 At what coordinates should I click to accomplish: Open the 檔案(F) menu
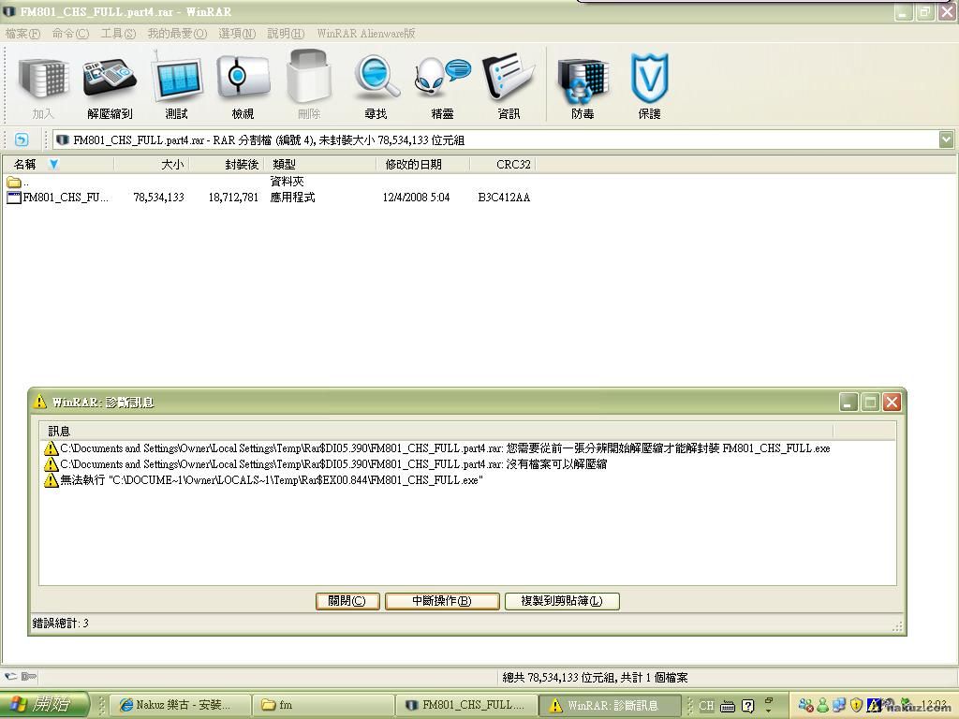(x=22, y=34)
